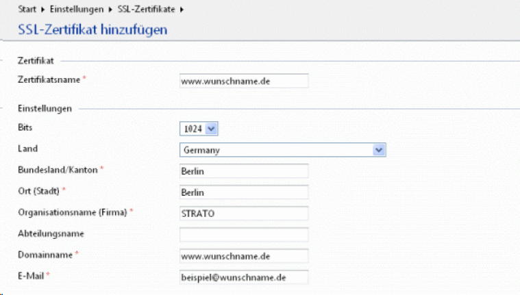Open the Einstellungen breadcrumb link
520x295 pixels.
pyautogui.click(x=77, y=10)
